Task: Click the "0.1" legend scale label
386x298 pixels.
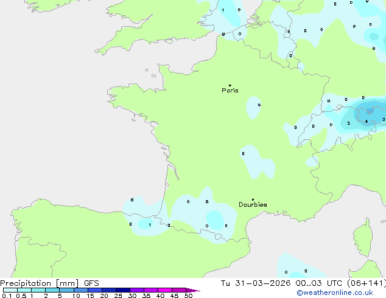Action: 7,296
